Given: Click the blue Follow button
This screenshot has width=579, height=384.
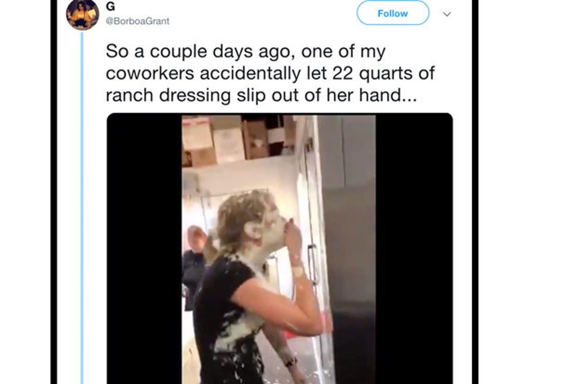Looking at the screenshot, I should (x=393, y=13).
